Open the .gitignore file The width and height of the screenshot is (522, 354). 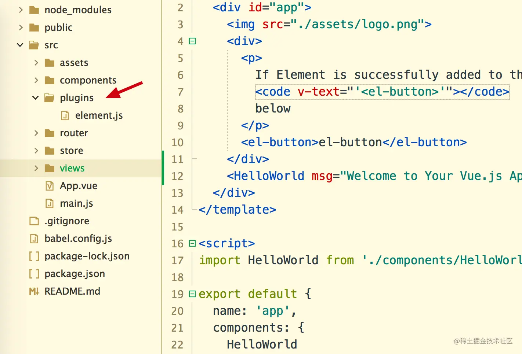[x=67, y=221]
